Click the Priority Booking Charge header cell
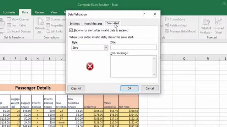The height and width of the screenshot is (127, 227). 49,102
